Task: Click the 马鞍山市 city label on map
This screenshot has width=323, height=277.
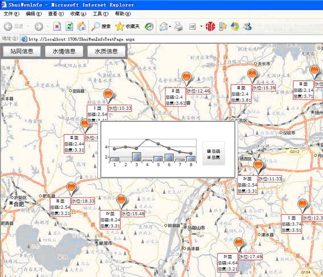Action: [196, 228]
